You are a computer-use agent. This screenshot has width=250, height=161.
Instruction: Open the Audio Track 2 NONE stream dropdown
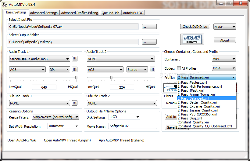pos(121,59)
